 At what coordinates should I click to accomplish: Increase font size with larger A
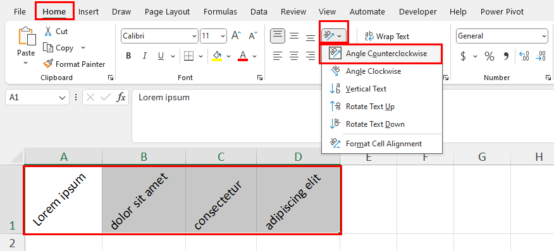(236, 35)
